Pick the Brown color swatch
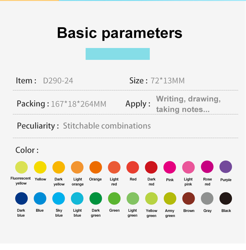The height and width of the screenshot is (250, 246). click(x=188, y=198)
